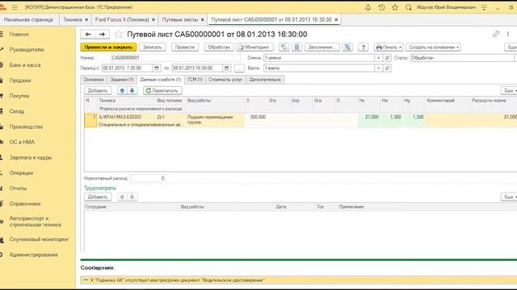The image size is (517, 290).
Task: Open Мониторинг button
Action: tap(254, 47)
